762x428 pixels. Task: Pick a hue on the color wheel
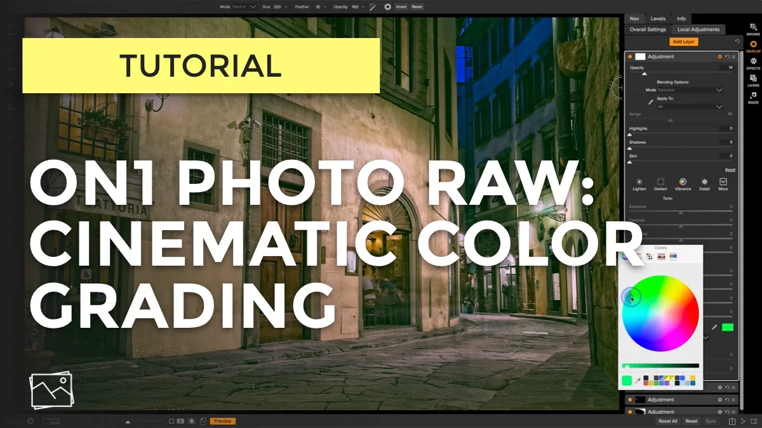coord(660,314)
